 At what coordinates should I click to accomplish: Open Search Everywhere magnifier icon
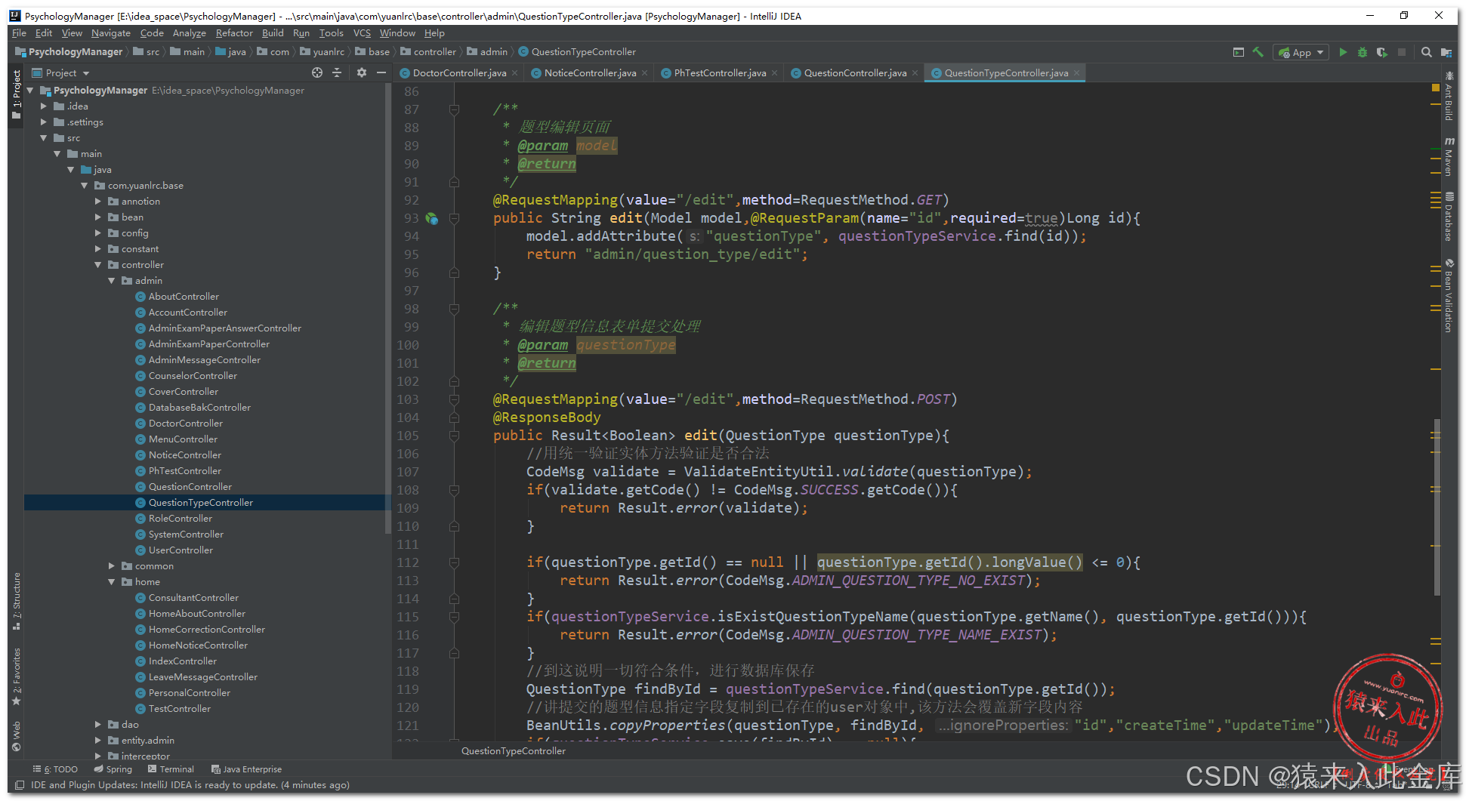click(x=1427, y=52)
